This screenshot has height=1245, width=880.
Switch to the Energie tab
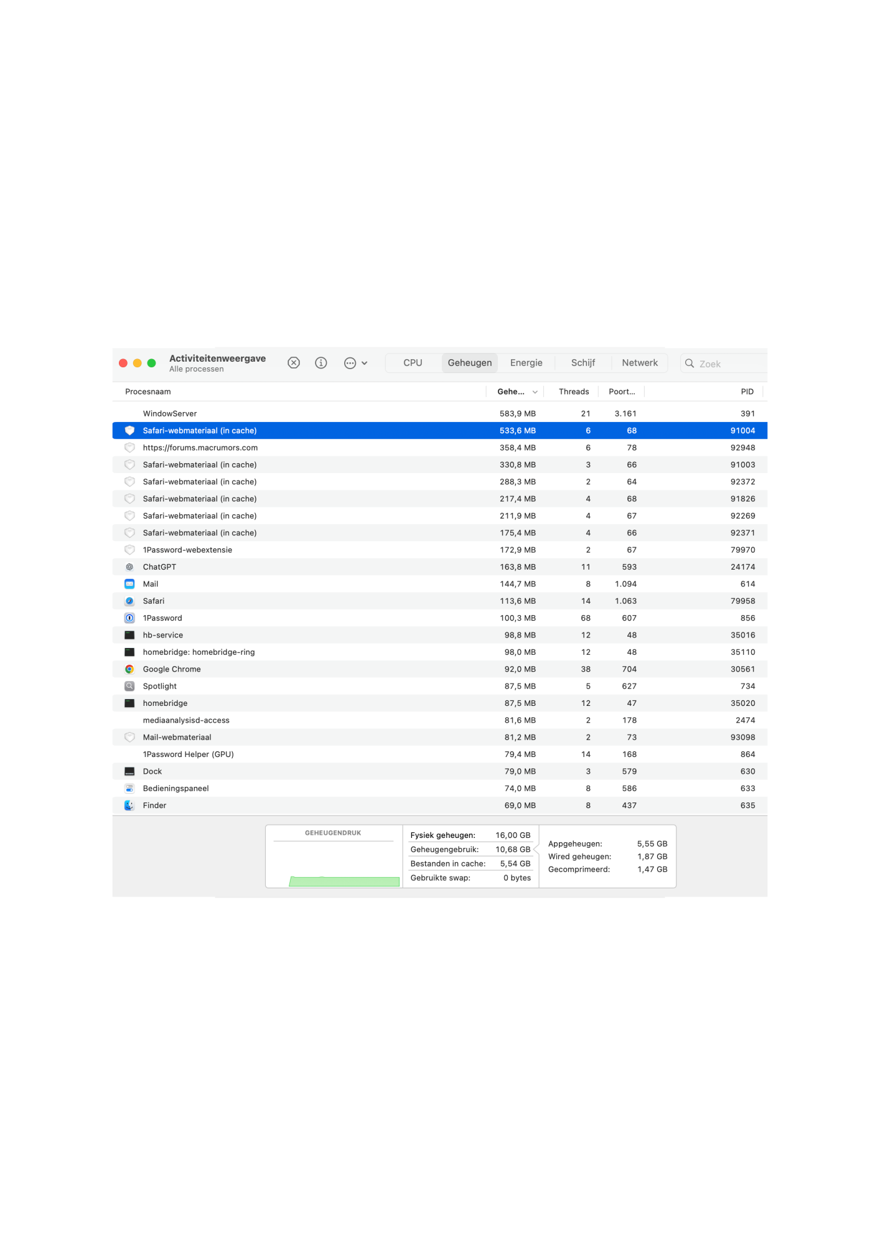527,363
